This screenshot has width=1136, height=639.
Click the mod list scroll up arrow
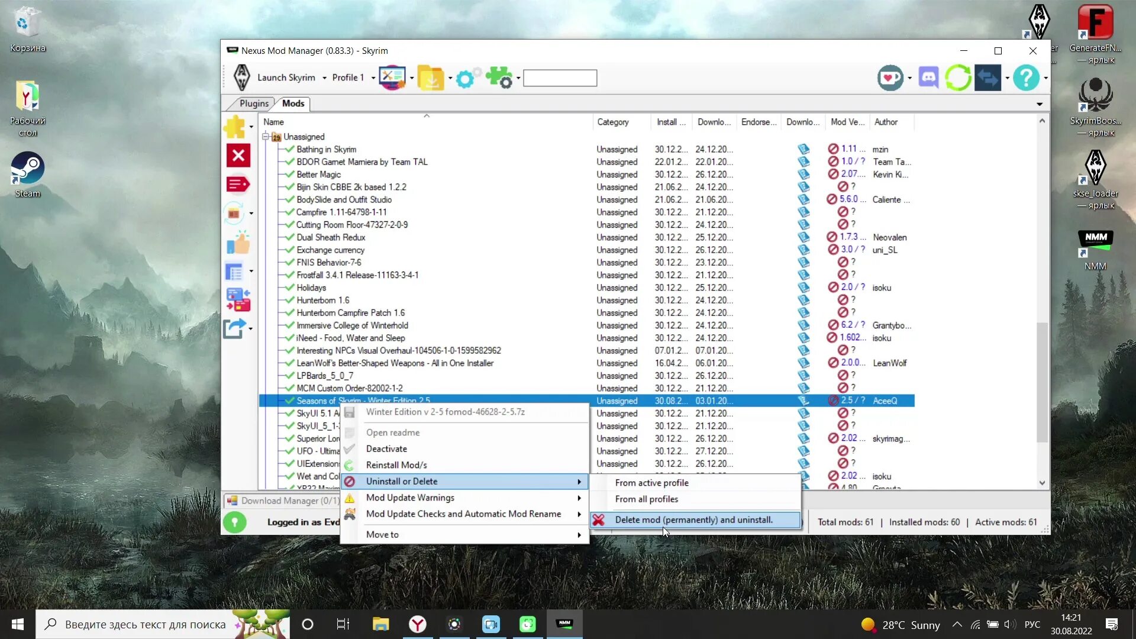click(x=1042, y=121)
